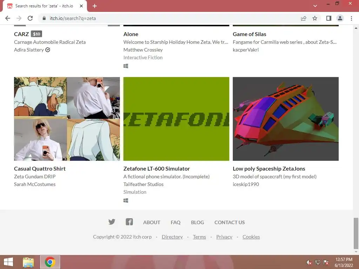The width and height of the screenshot is (359, 269).
Task: Close the itch.io search results tab
Action: 81,6
